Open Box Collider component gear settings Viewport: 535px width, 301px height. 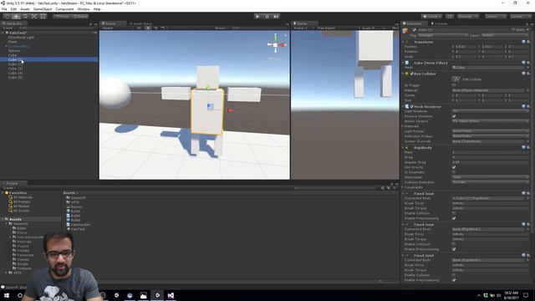point(528,74)
